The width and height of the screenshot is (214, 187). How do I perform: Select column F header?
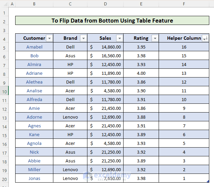(x=184, y=4)
